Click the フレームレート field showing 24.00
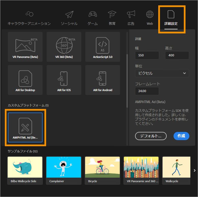 click(147, 91)
